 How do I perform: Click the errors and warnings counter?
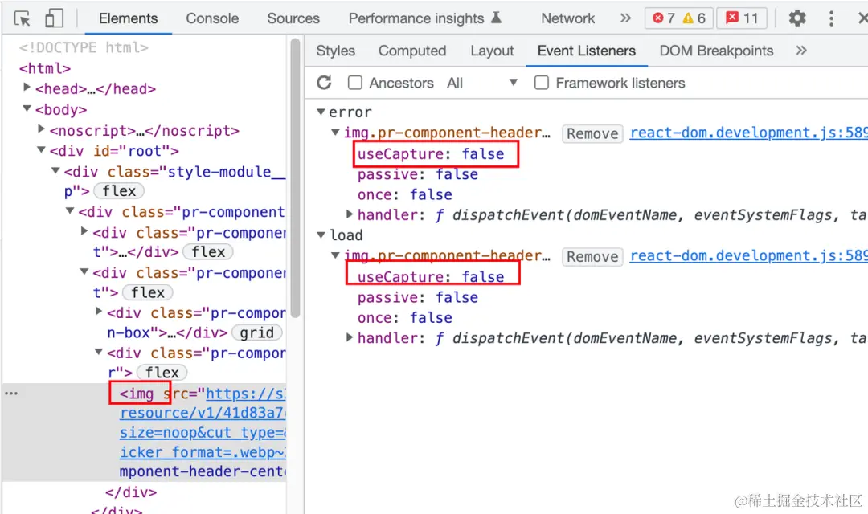tap(678, 18)
